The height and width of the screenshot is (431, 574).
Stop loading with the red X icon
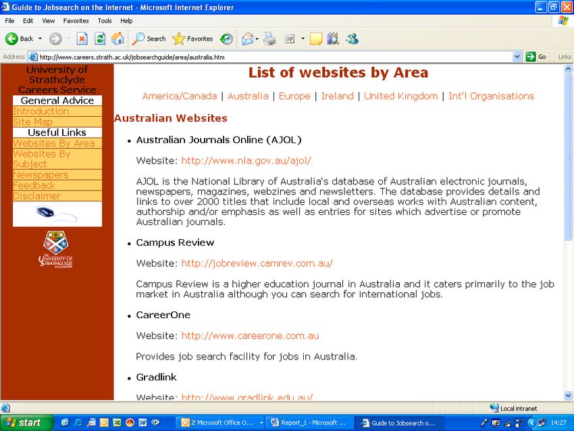[82, 39]
